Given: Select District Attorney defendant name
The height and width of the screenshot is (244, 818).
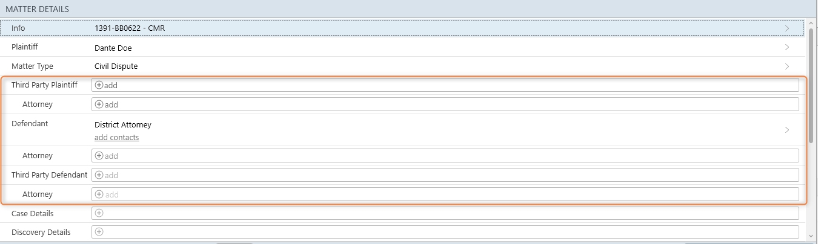Looking at the screenshot, I should (123, 125).
